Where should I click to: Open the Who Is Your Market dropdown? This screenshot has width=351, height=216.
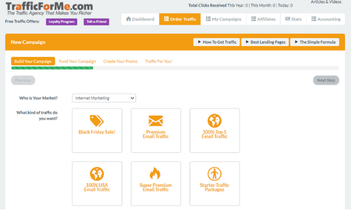[x=104, y=98]
